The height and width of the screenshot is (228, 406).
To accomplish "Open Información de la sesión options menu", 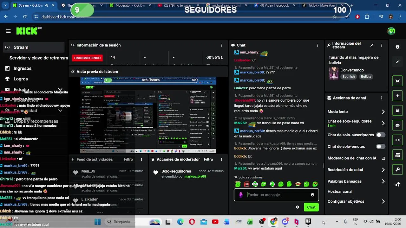I will (x=221, y=45).
